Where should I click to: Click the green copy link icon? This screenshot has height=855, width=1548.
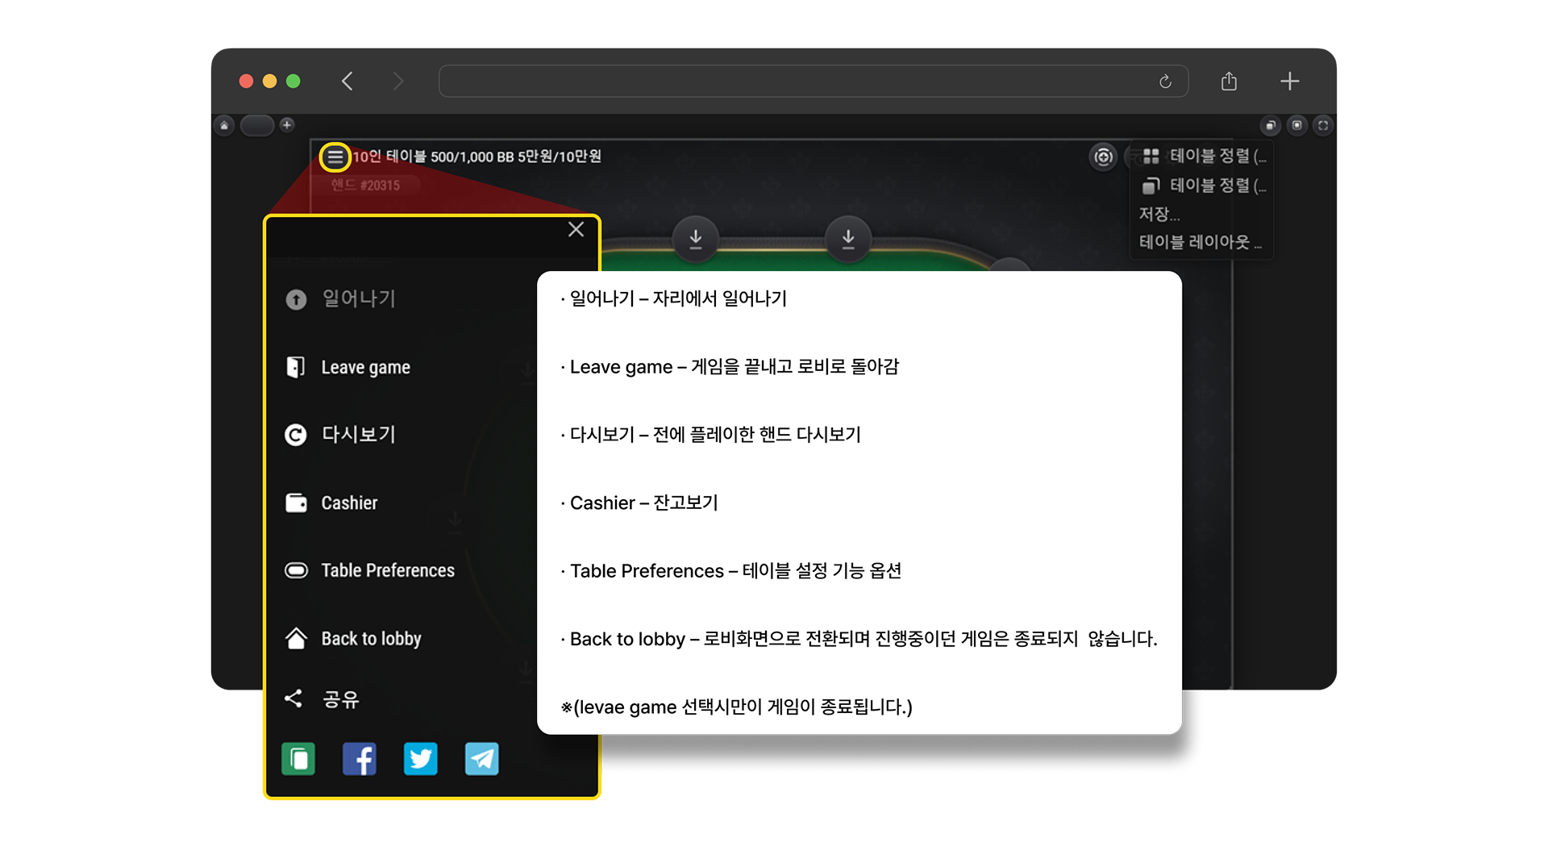point(298,759)
